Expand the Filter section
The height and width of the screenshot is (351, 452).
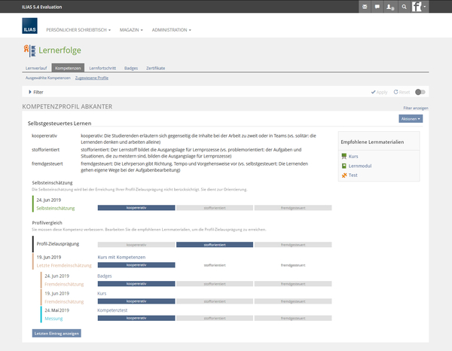point(35,92)
